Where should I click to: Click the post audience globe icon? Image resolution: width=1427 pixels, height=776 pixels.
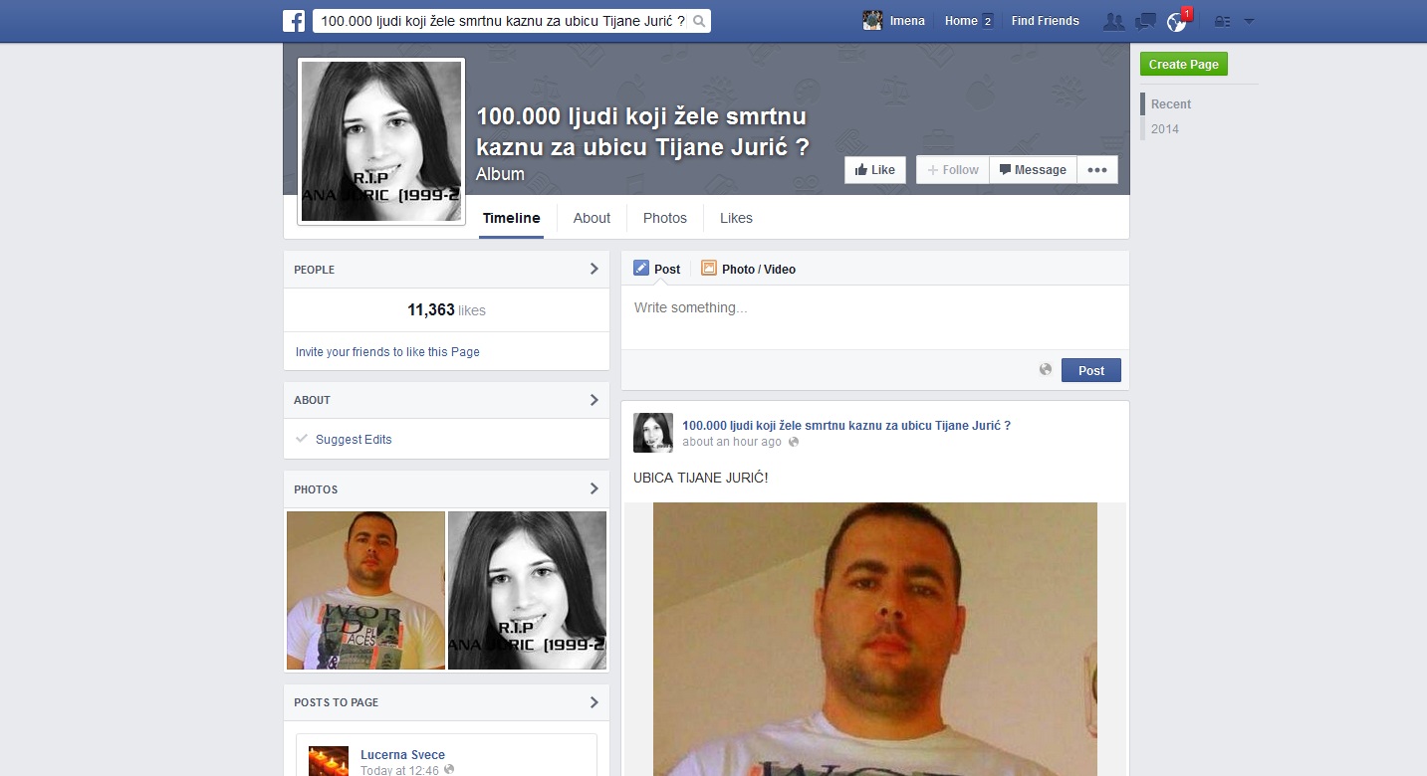1045,370
